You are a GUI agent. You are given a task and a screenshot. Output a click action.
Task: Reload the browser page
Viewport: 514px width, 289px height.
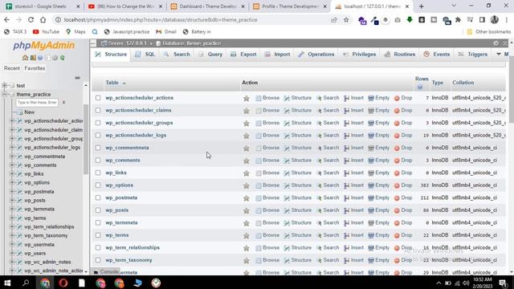pyautogui.click(x=31, y=19)
